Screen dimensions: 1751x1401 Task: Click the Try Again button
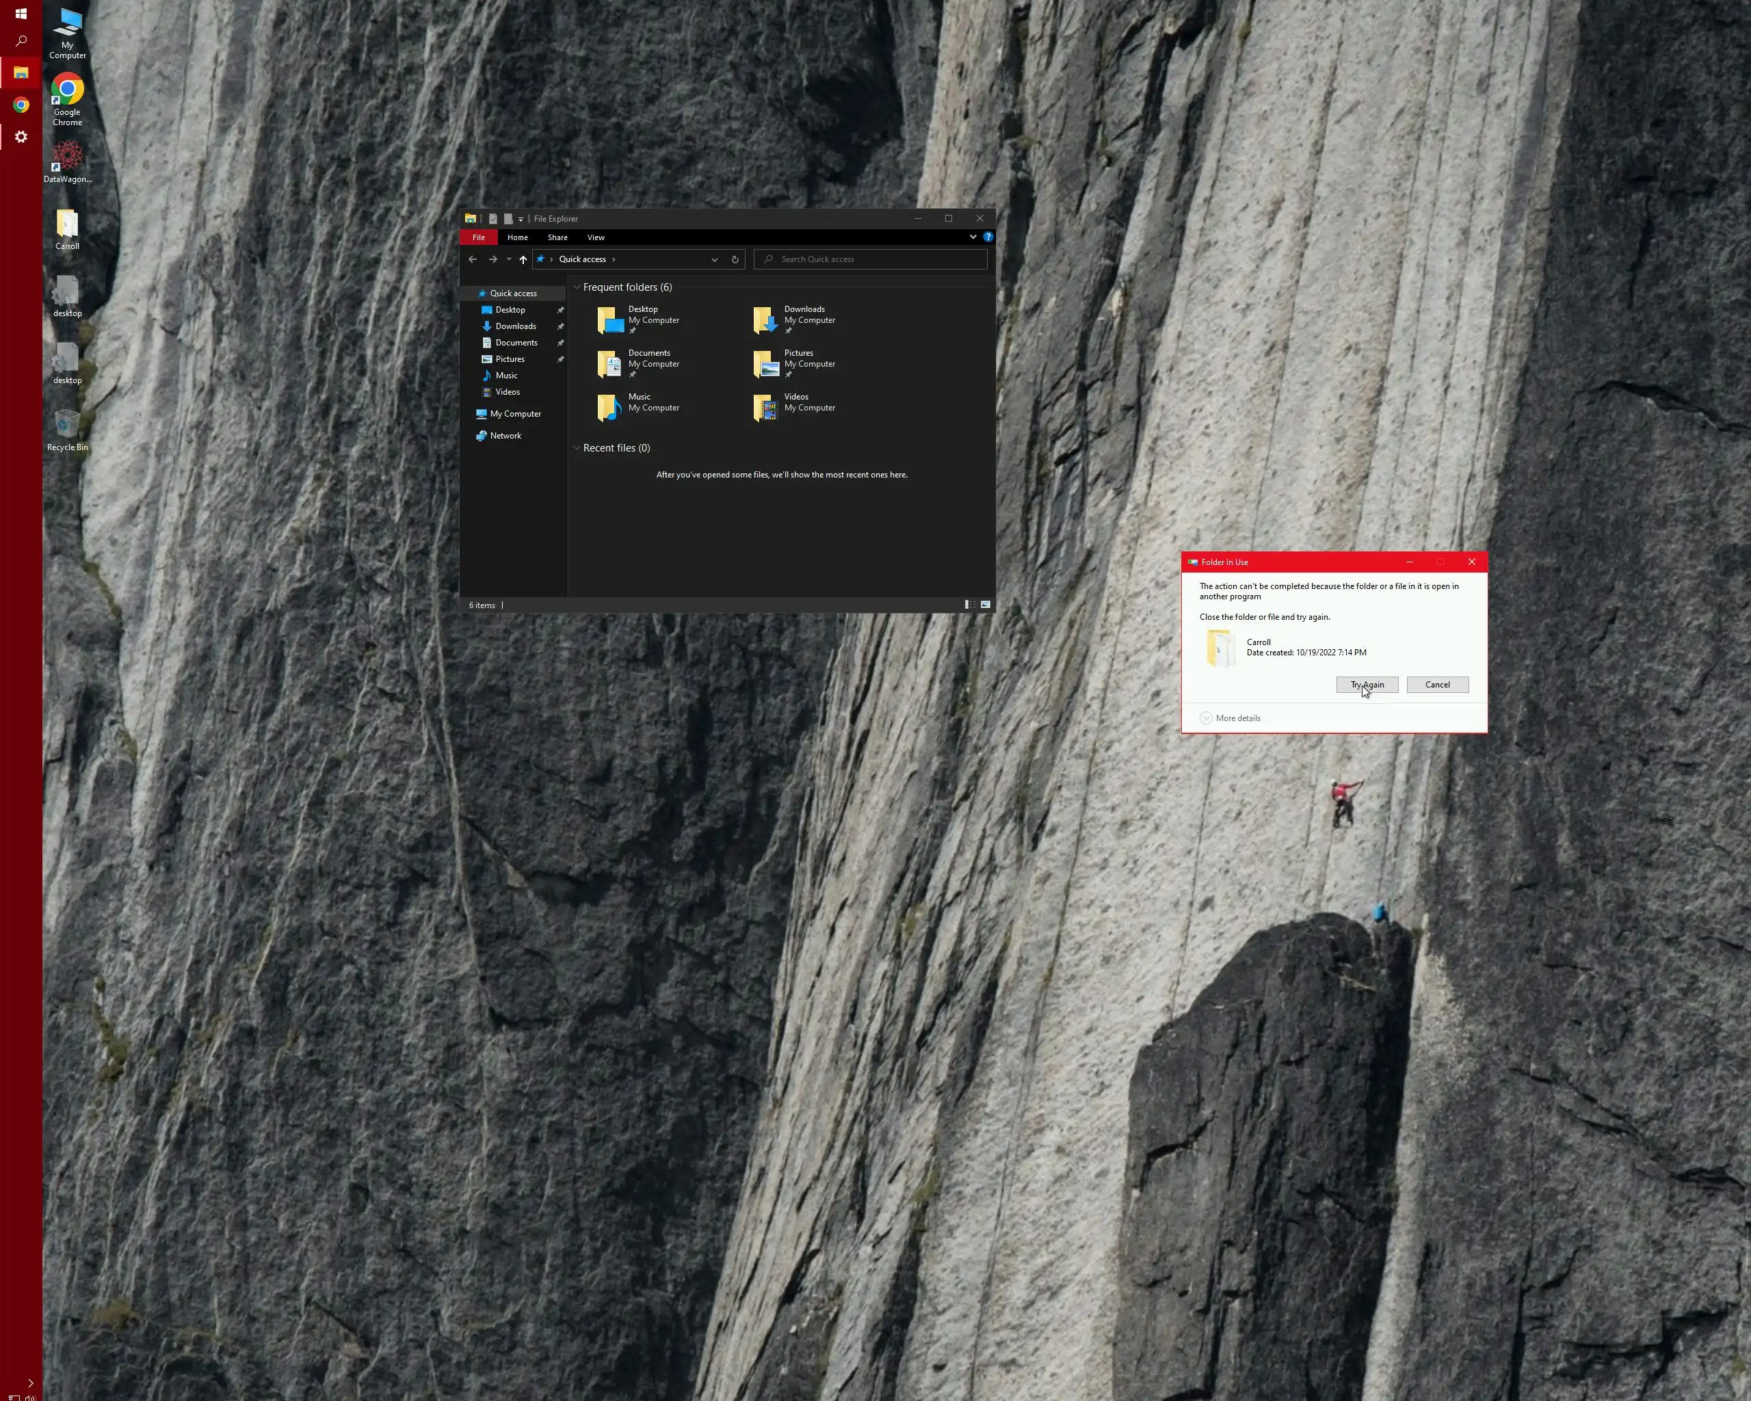point(1367,685)
